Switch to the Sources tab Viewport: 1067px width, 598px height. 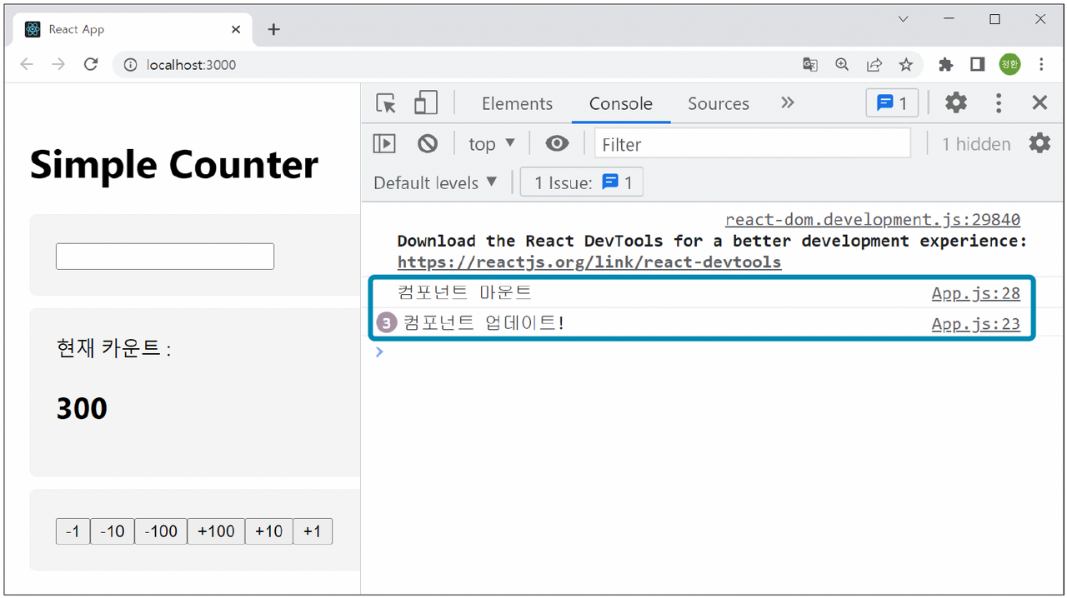click(x=719, y=103)
